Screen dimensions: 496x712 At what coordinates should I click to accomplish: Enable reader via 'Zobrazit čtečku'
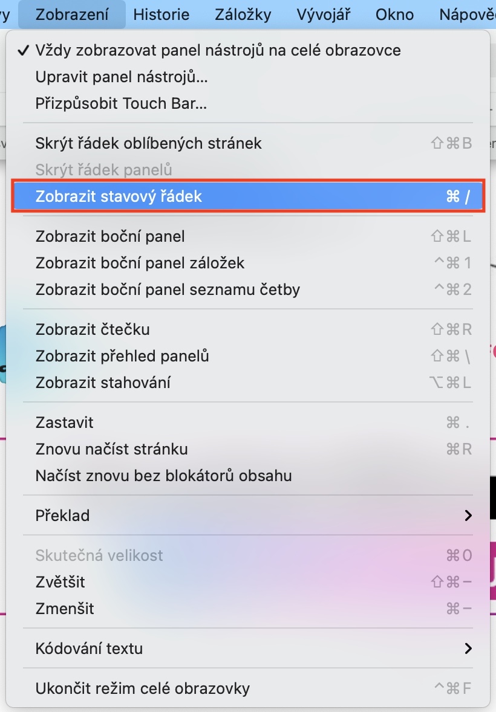click(93, 329)
